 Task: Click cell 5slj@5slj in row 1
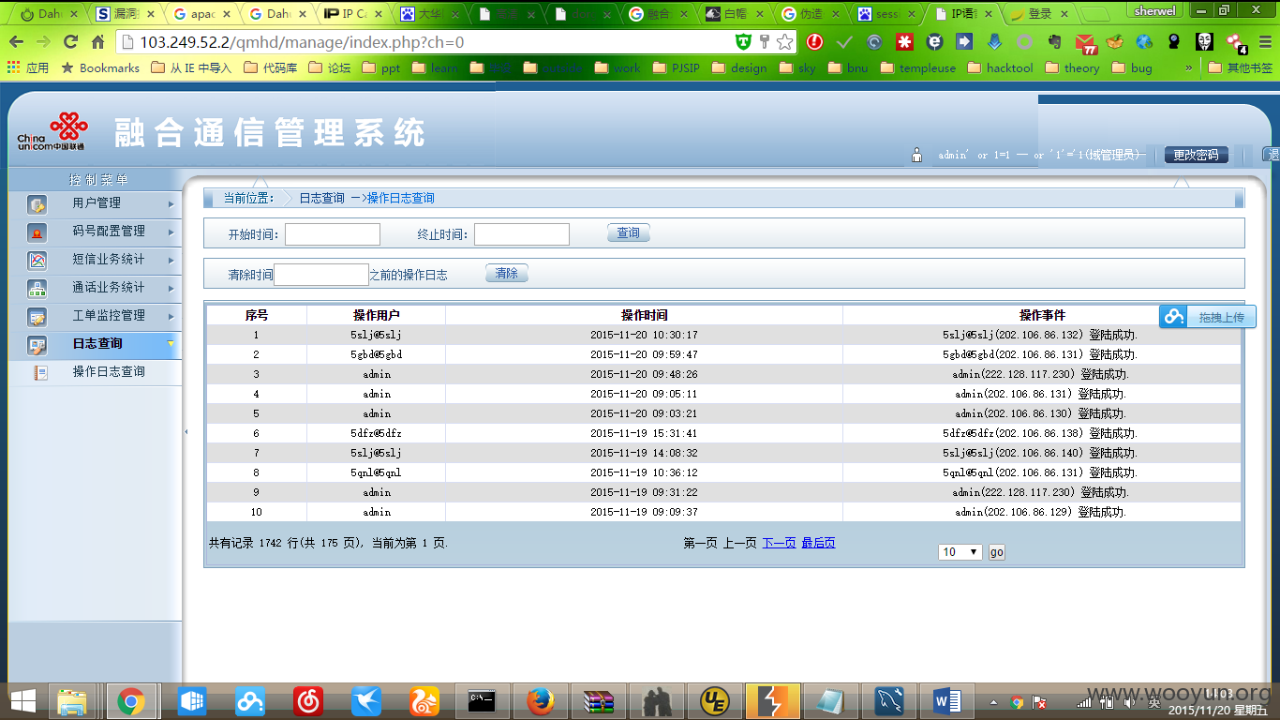coord(376,335)
